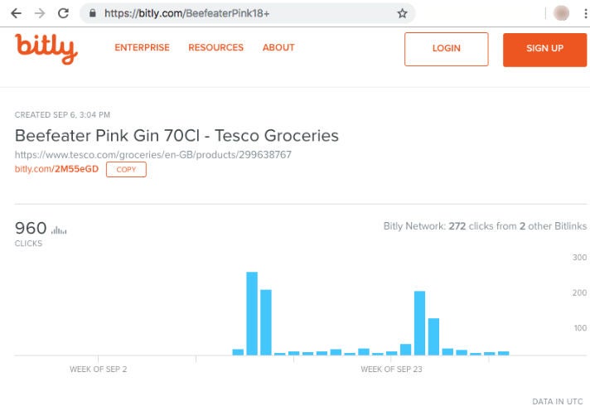Screen dimensions: 590x411
Task: Open the Enterprise menu item
Action: click(x=142, y=48)
